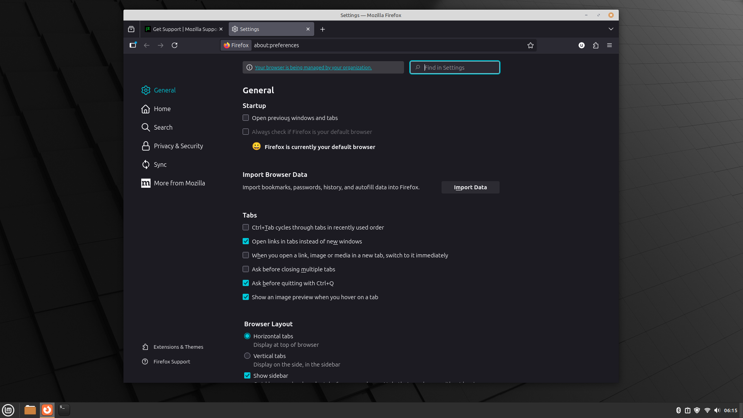Open the Extensions puzzle icon in toolbar
Image resolution: width=743 pixels, height=418 pixels.
click(x=596, y=45)
